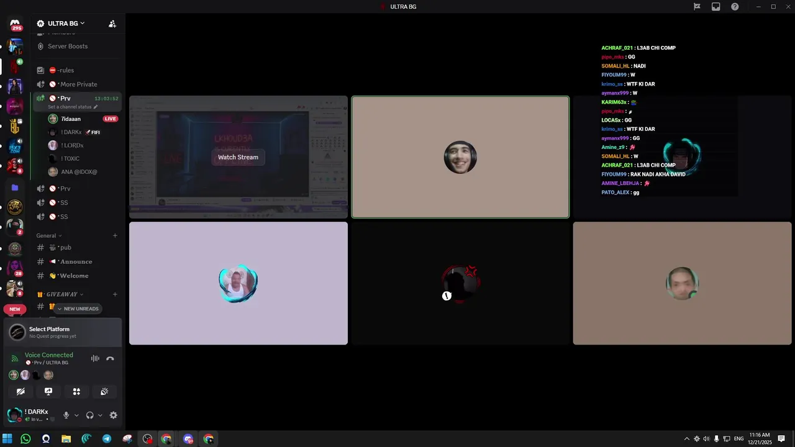
Task: Toggle noise suppression waveform icon
Action: [95, 358]
